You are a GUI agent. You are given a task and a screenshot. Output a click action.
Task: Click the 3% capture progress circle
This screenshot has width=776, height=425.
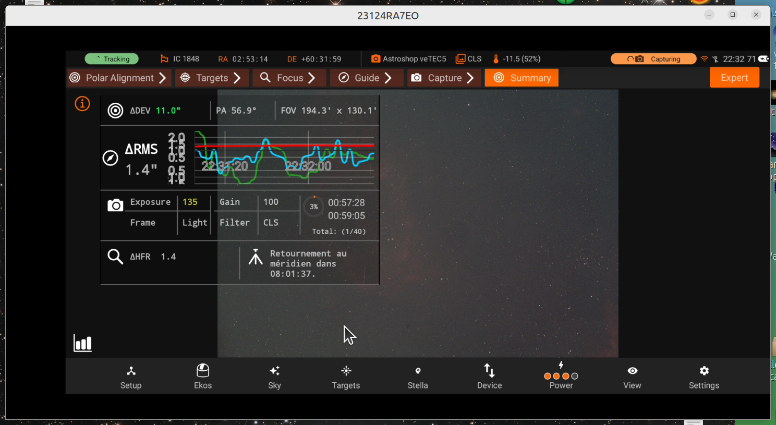[x=314, y=207]
